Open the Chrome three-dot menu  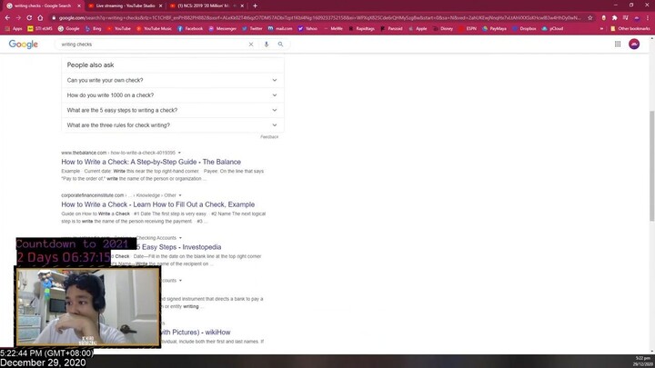pyautogui.click(x=648, y=18)
